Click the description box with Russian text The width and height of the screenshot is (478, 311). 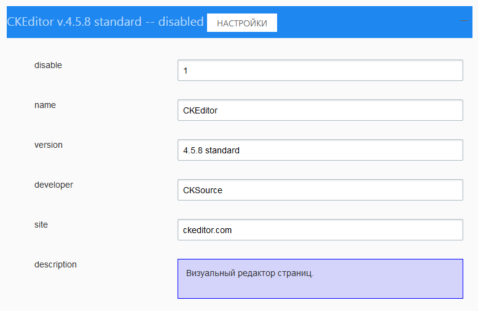click(x=320, y=278)
